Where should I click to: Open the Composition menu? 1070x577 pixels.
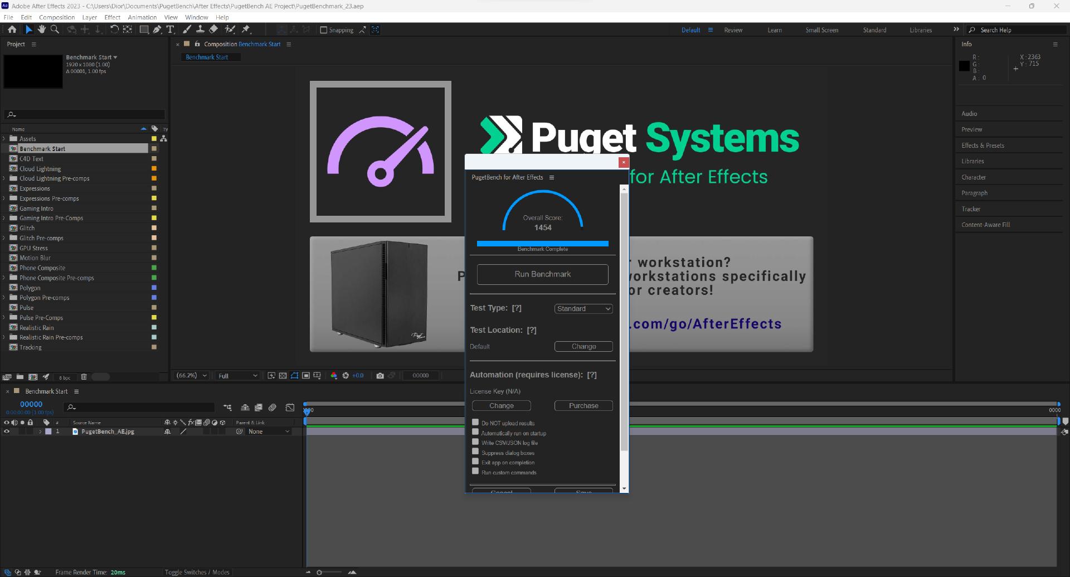(x=57, y=17)
